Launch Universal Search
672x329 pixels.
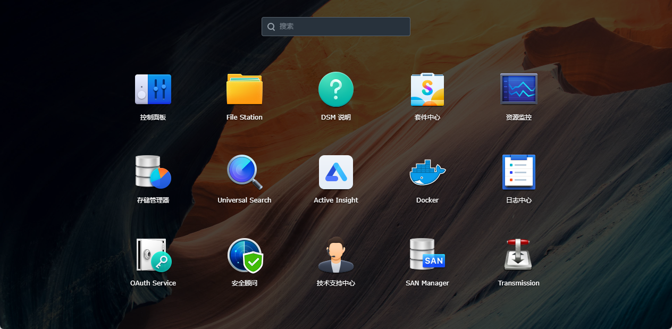245,172
